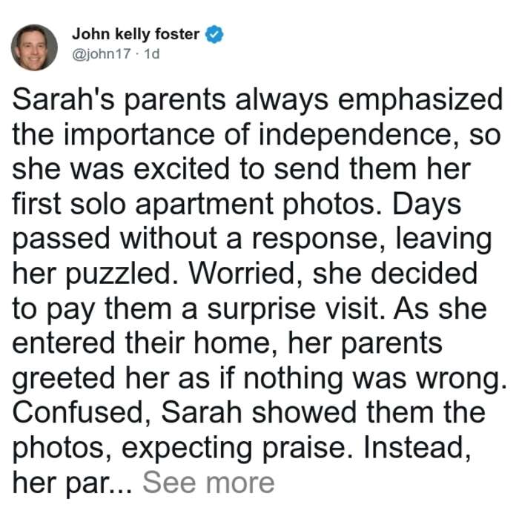Select the word "greeted" in the post
Image resolution: width=519 pixels, height=519 pixels.
64,380
